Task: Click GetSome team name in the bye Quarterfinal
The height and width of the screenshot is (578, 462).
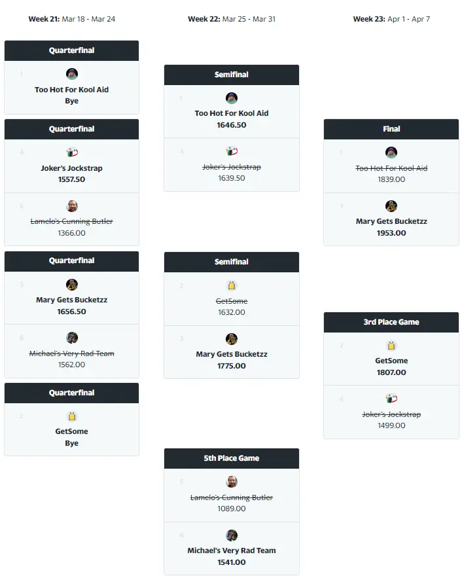Action: tap(72, 431)
